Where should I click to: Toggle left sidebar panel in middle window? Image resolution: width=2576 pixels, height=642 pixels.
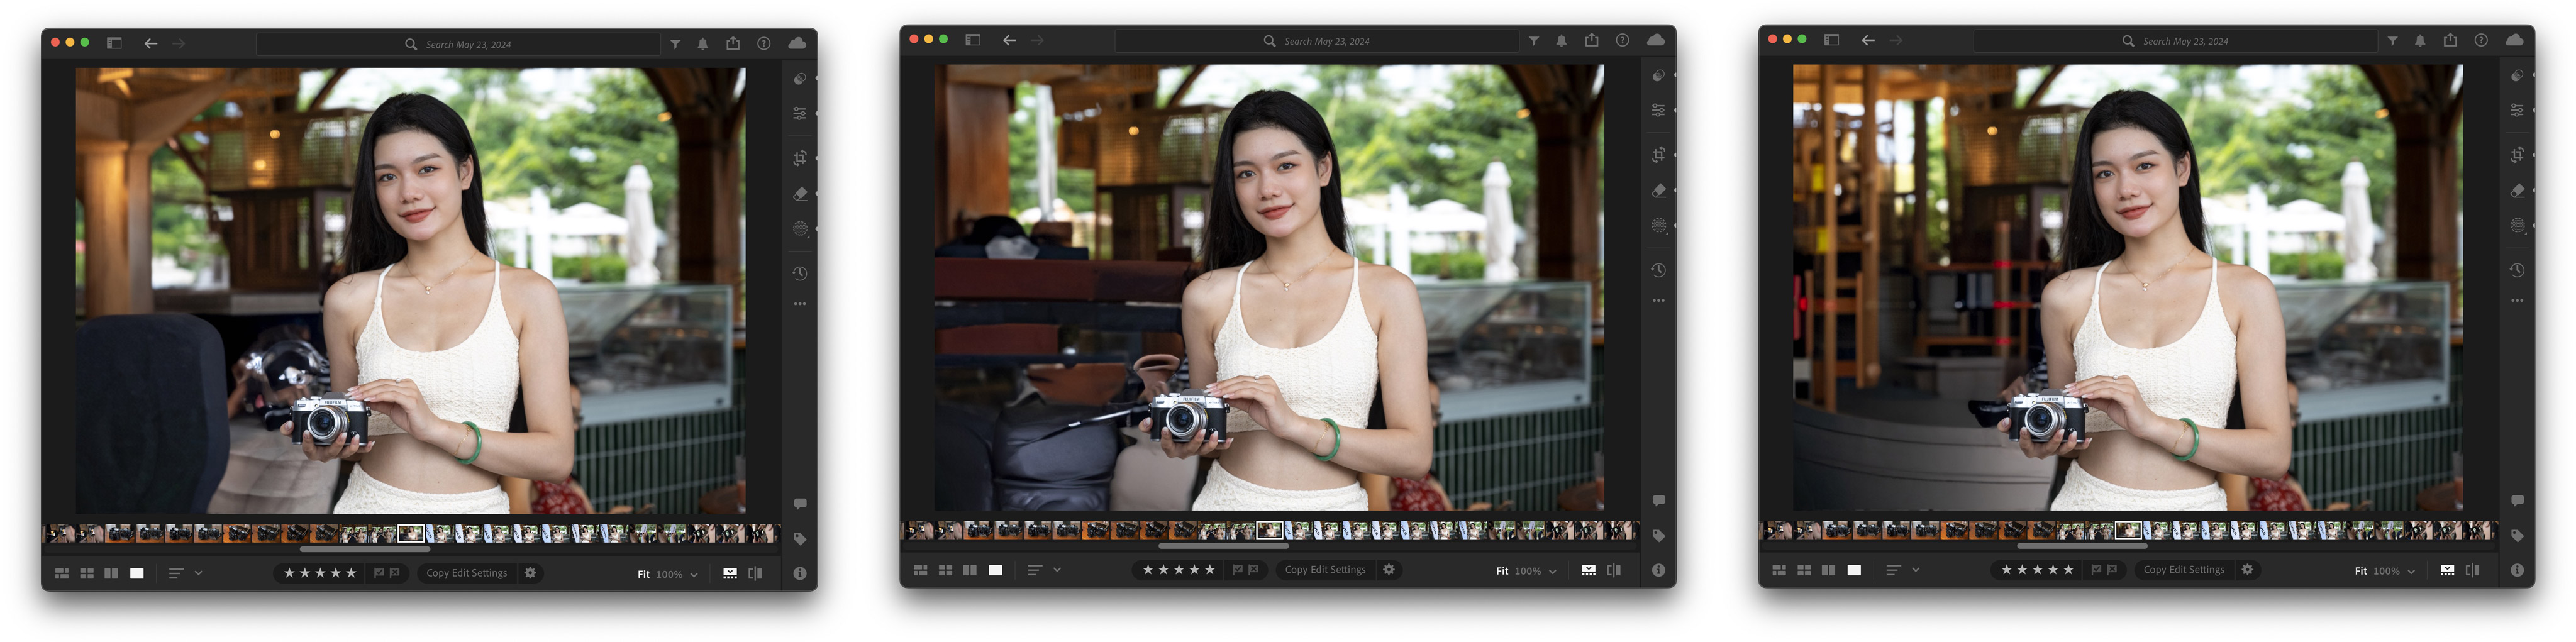tap(972, 40)
